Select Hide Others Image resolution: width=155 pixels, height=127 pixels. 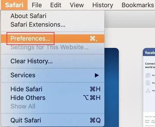(x=53, y=98)
